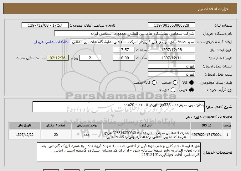Click the remaining days field showing 2
Image resolution: width=241 pixels, height=171 pixels.
(x=90, y=58)
